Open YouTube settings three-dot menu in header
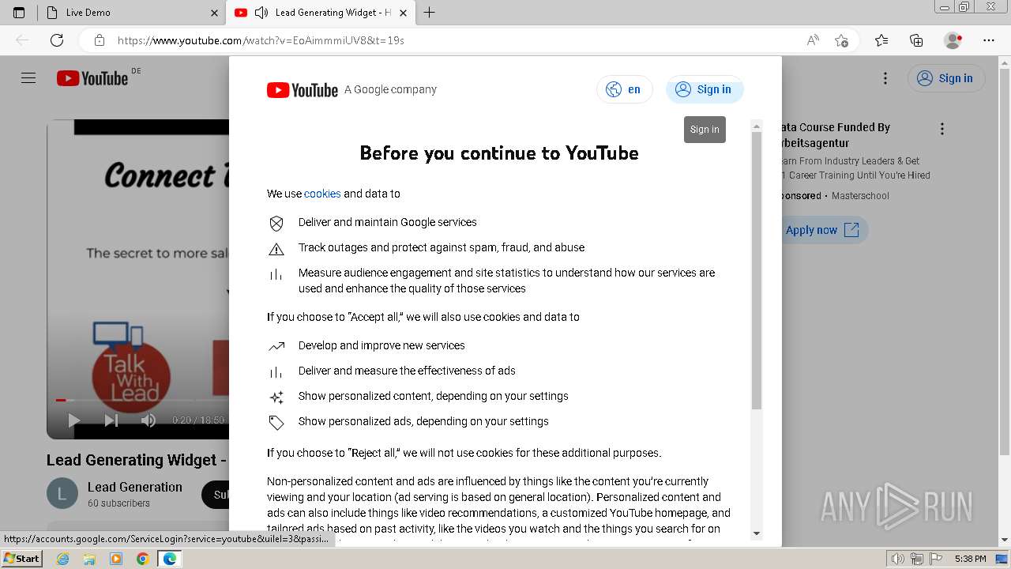This screenshot has width=1011, height=569. point(885,78)
